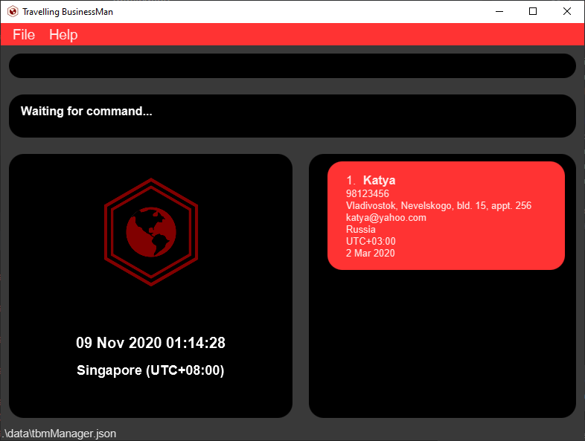585x441 pixels.
Task: Maximize the application window
Action: [533, 12]
